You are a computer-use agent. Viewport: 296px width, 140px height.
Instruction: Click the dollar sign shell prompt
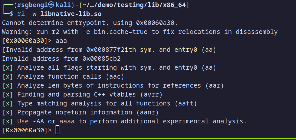pyautogui.click(x=12, y=14)
